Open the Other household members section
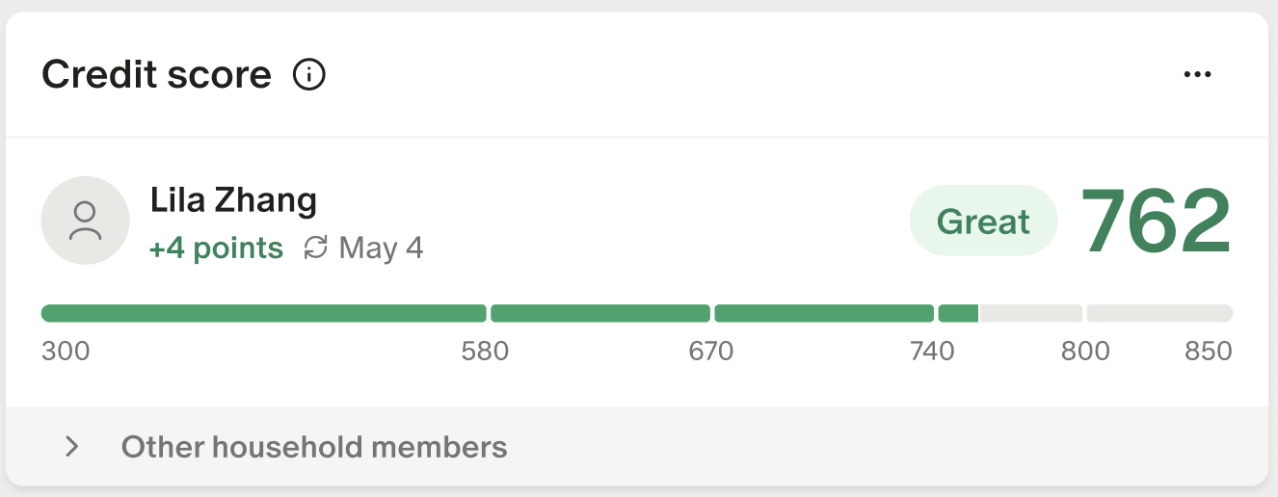 click(314, 447)
